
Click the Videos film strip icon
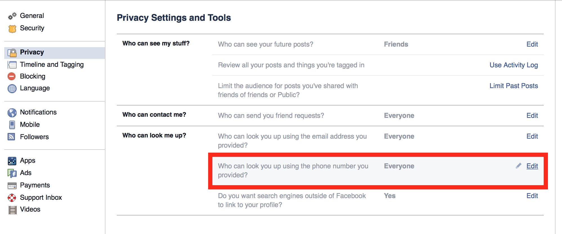(12, 210)
